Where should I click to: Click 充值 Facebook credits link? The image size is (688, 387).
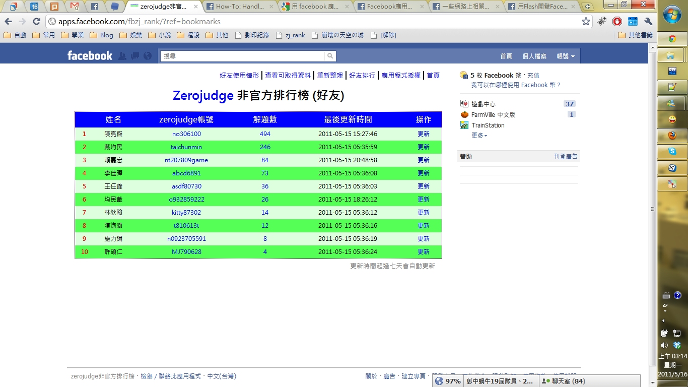pyautogui.click(x=533, y=75)
